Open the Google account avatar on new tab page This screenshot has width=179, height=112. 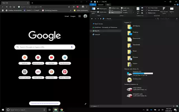85,16
